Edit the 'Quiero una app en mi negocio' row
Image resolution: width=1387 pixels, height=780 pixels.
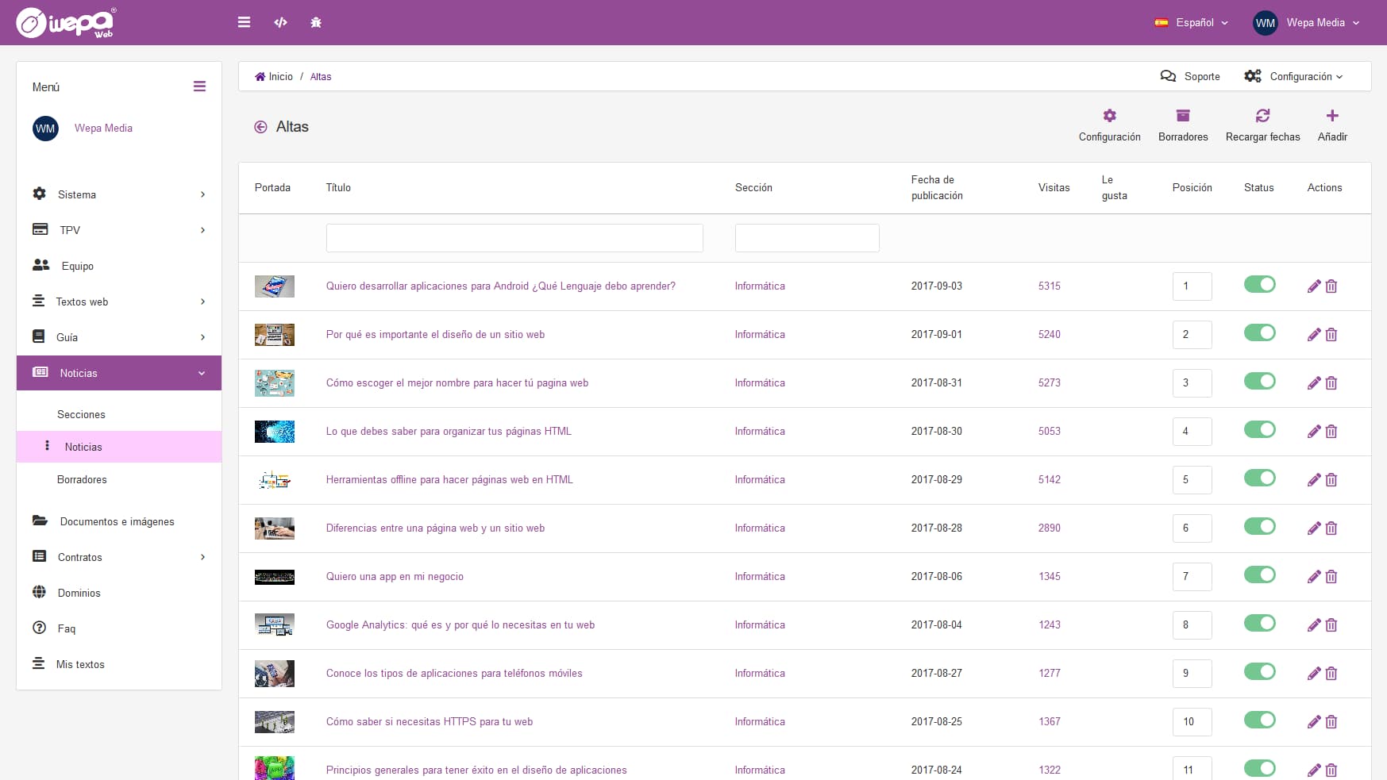1313,577
